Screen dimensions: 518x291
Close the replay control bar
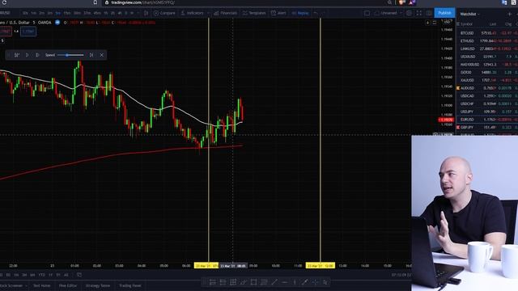click(101, 55)
